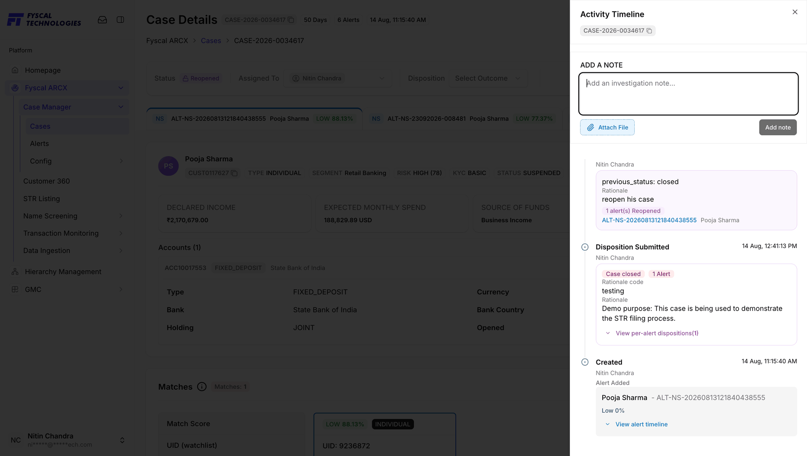Click the Disposition Submitted timeline marker
The width and height of the screenshot is (807, 456).
[585, 247]
